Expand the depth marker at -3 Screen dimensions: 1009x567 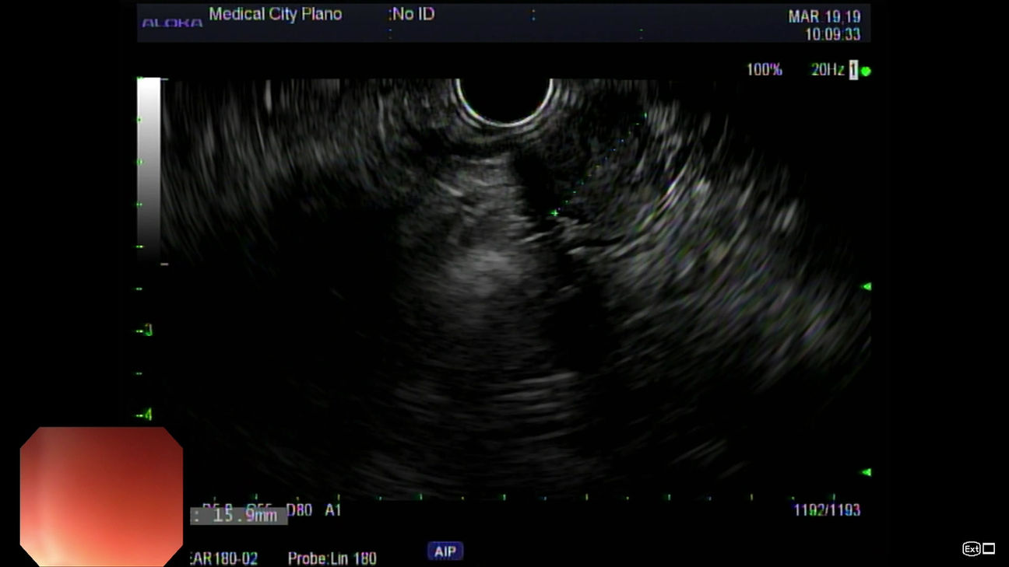click(143, 330)
